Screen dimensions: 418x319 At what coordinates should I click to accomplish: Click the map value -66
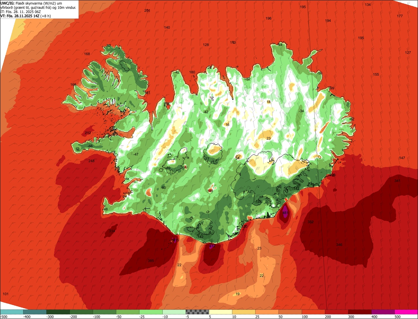point(90,146)
